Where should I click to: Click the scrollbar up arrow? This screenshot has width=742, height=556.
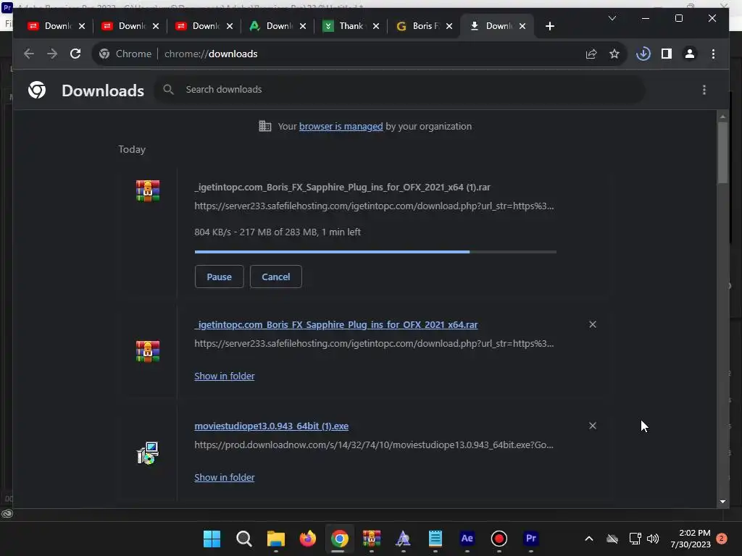722,117
